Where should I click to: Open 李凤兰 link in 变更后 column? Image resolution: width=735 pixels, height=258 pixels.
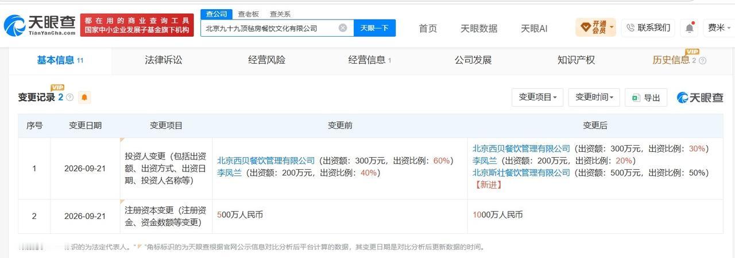pos(485,161)
